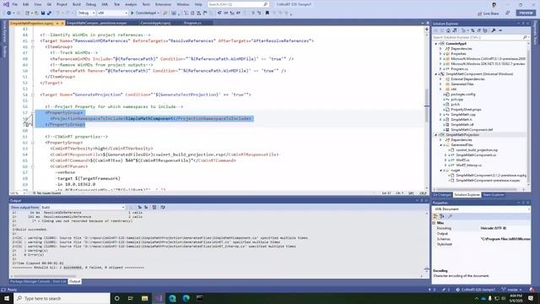Screen dimensions: 540x304
Task: Select SimpleMath.idl in Solution Explorer
Action: [462, 124]
